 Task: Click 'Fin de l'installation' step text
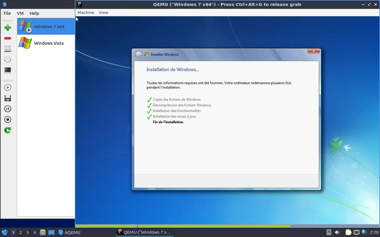[168, 122]
